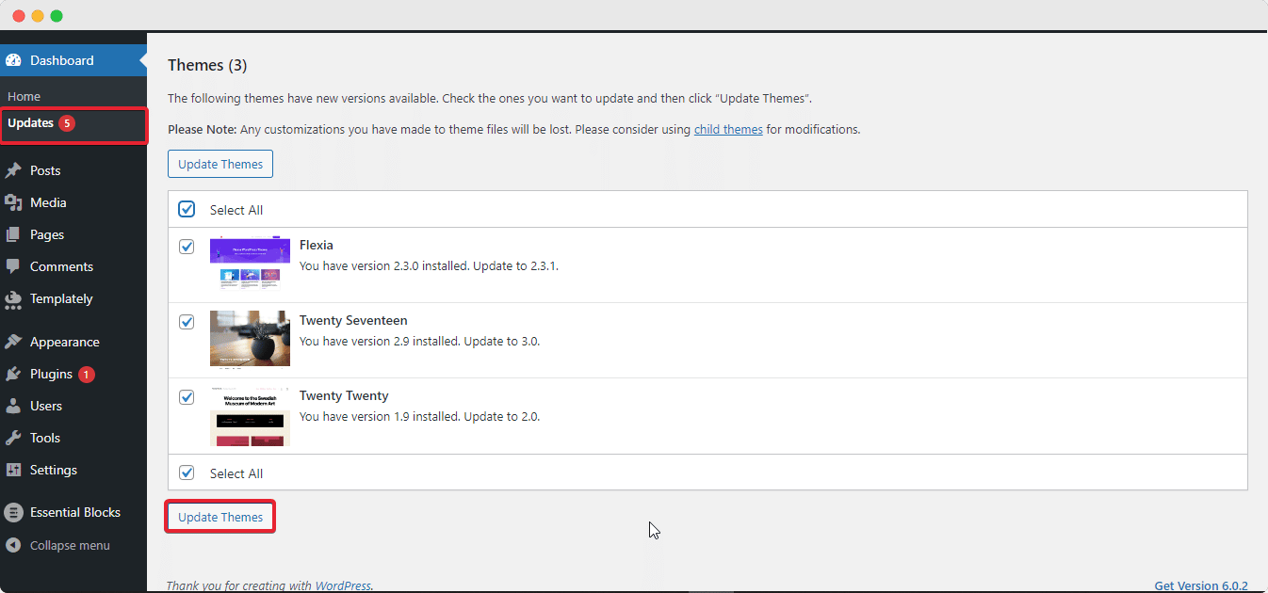The image size is (1268, 593).
Task: Click the Twenty Twenty theme thumbnail
Action: point(250,416)
